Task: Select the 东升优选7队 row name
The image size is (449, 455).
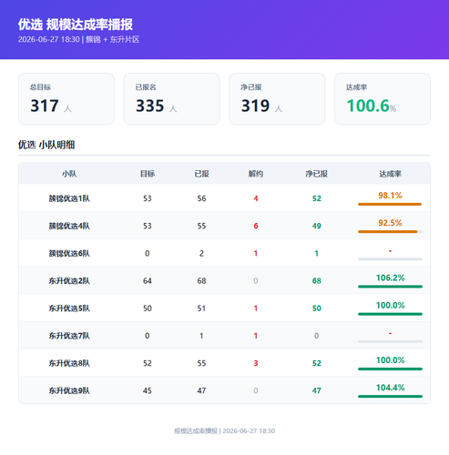Action: [x=69, y=336]
